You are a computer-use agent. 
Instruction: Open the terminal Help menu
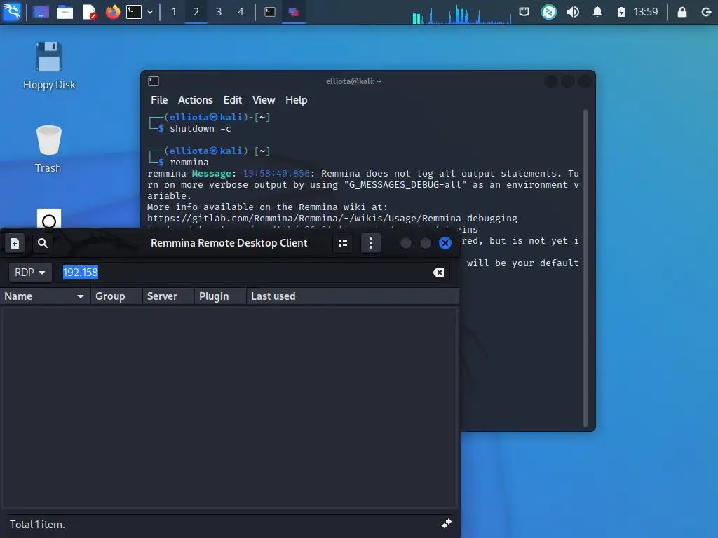[x=297, y=100]
